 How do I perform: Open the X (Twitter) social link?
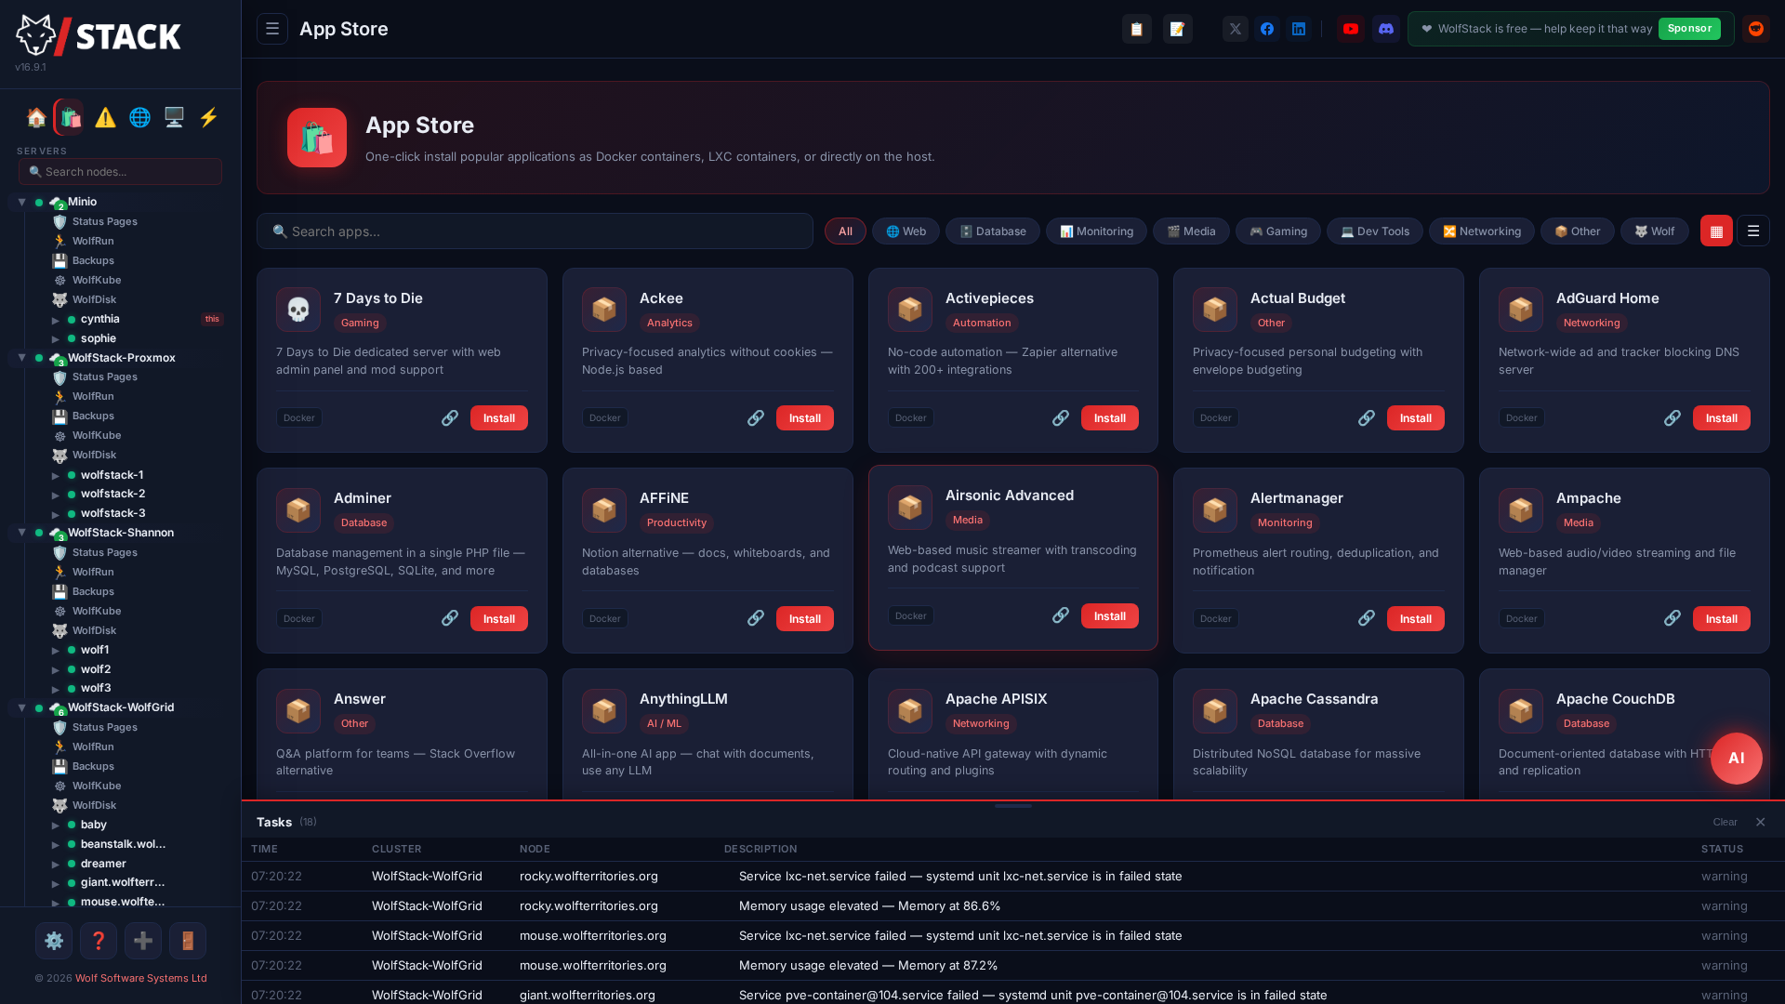click(1235, 29)
